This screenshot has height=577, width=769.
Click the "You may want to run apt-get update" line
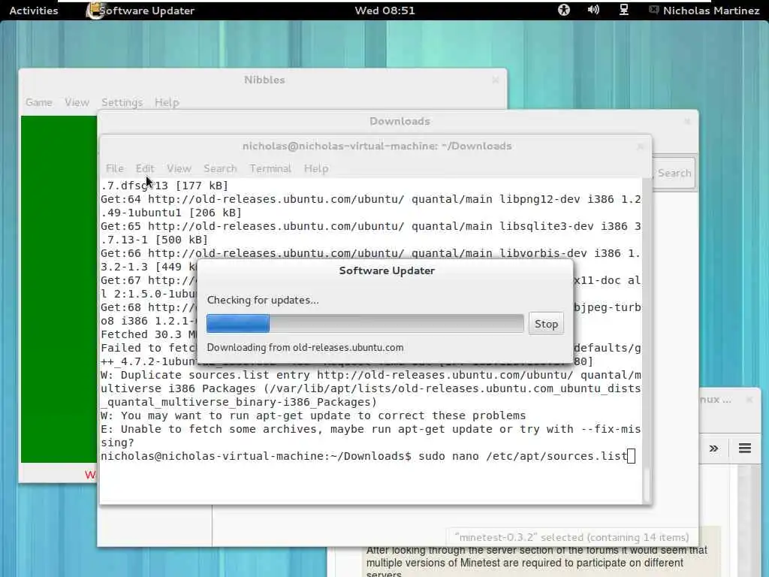pos(313,415)
